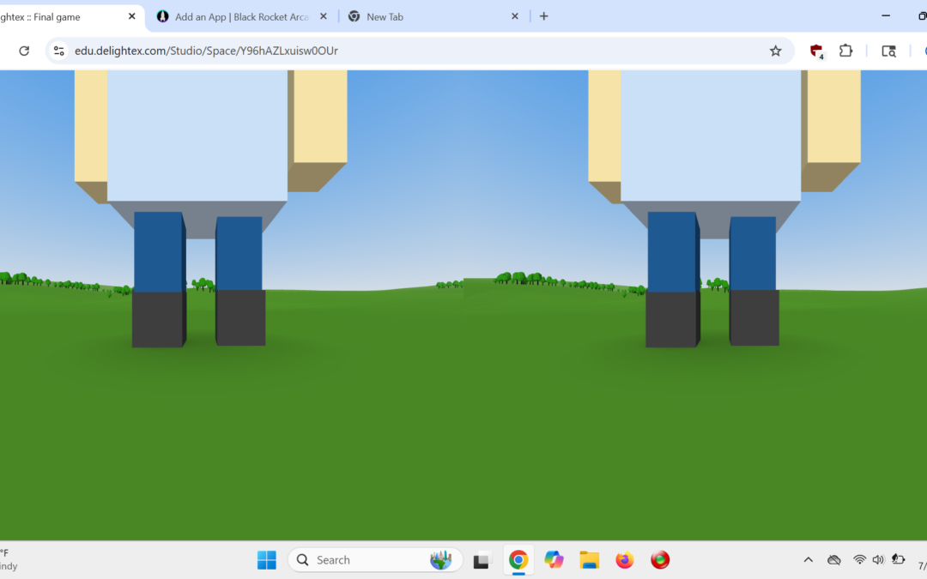Open the Windows Start menu

[267, 559]
